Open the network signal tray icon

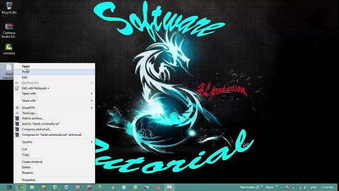(x=293, y=187)
